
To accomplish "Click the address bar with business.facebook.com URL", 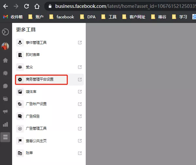I will (120, 6).
